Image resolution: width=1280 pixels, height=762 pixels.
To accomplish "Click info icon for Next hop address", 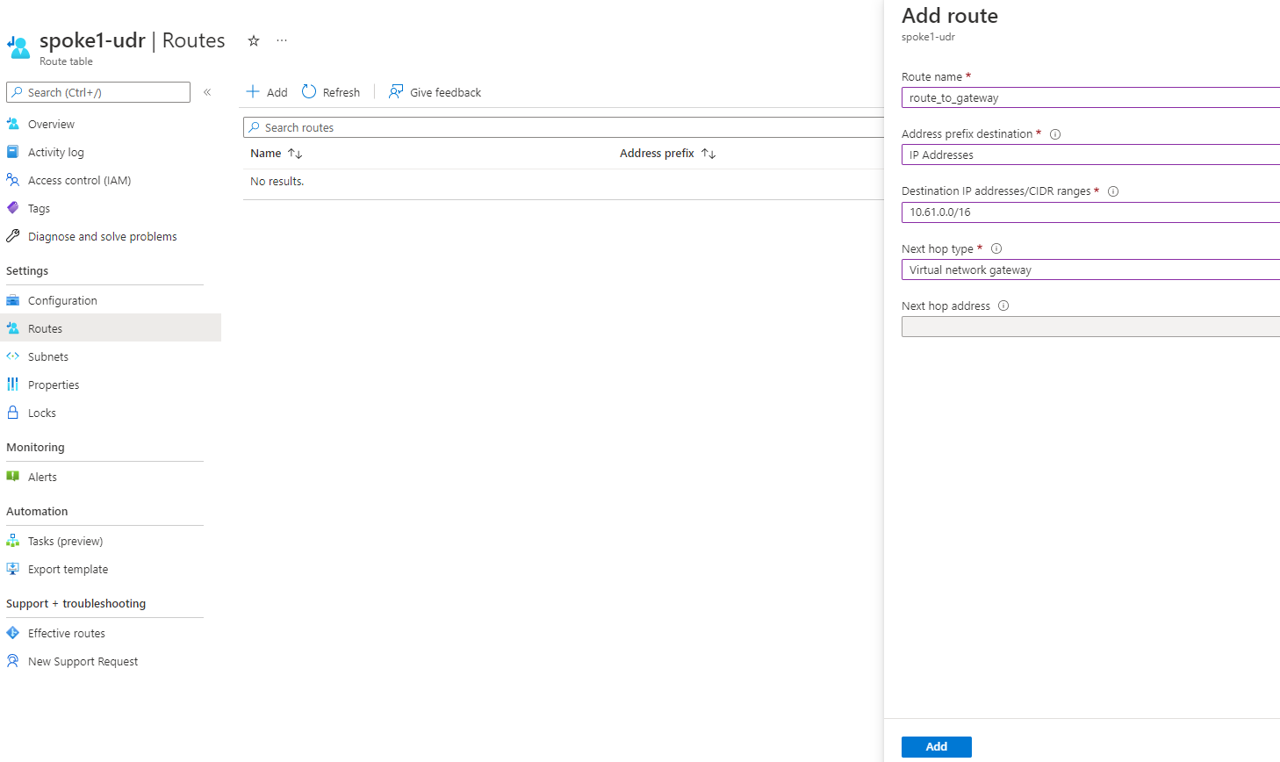I will 1003,306.
